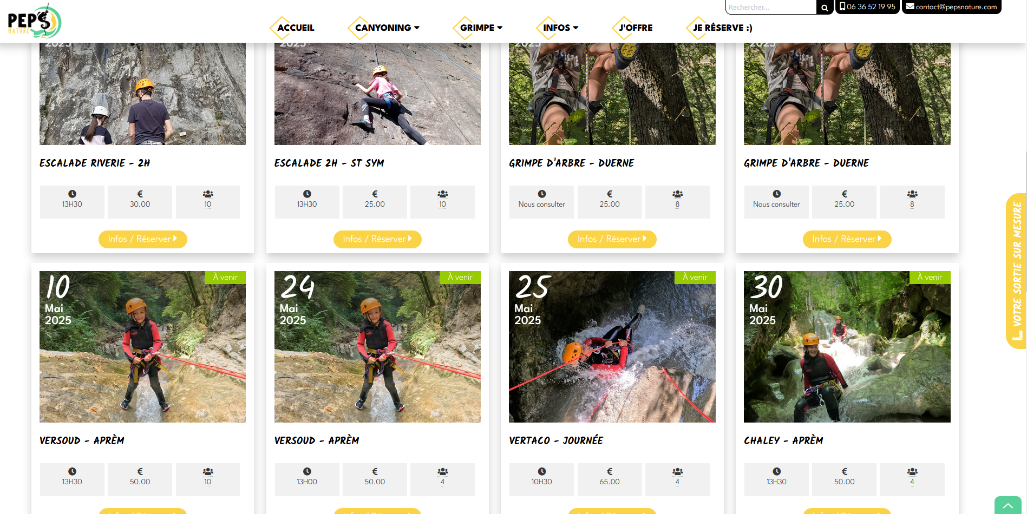Open the J'offre menu item
The image size is (1027, 514).
[x=636, y=28]
